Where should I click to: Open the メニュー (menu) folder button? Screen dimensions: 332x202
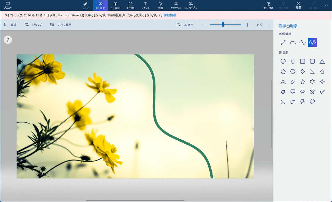[x=8, y=5]
